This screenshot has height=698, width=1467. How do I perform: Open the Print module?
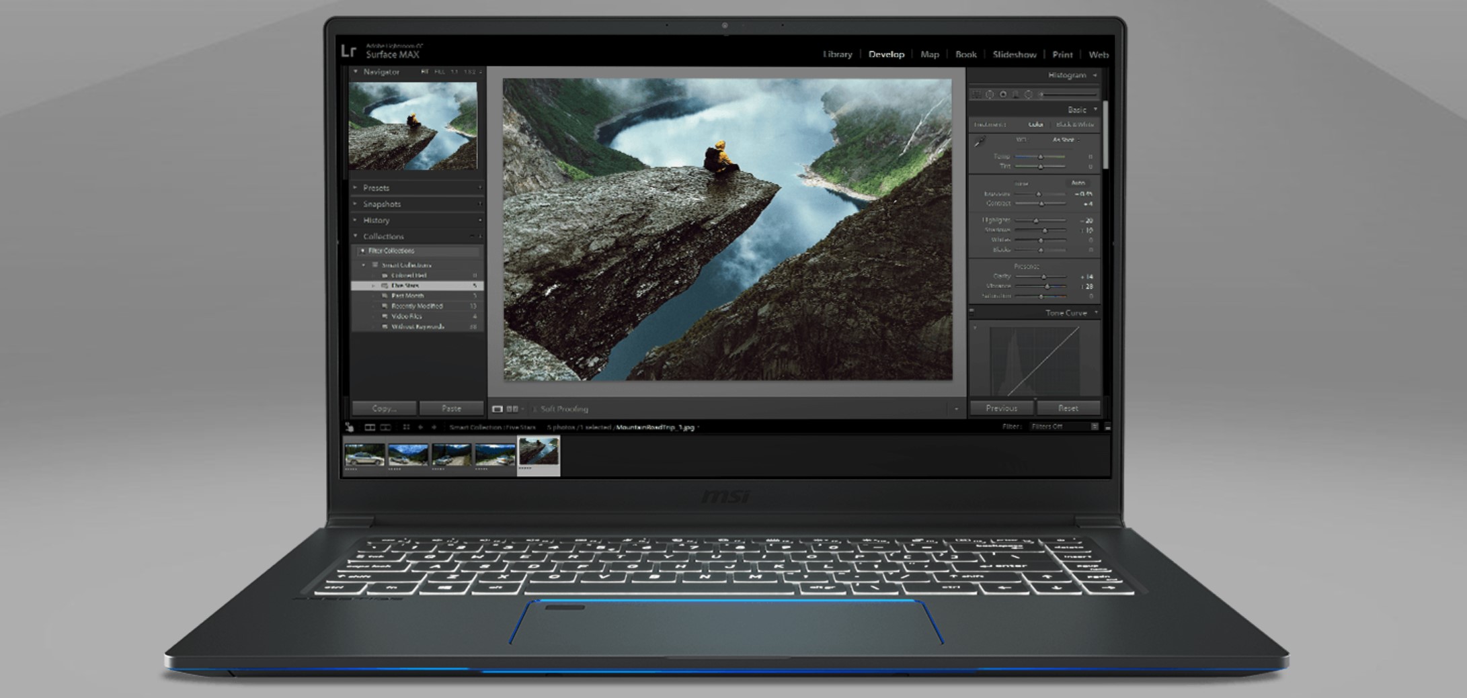tap(1062, 54)
